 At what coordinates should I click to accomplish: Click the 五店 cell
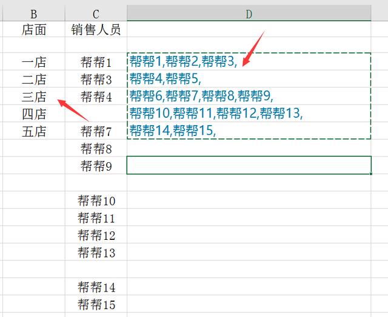[33, 131]
